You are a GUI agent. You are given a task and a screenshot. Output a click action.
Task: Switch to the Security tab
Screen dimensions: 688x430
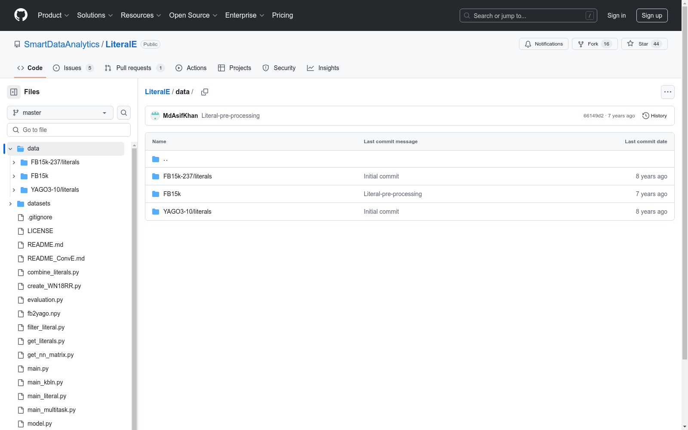tap(279, 68)
